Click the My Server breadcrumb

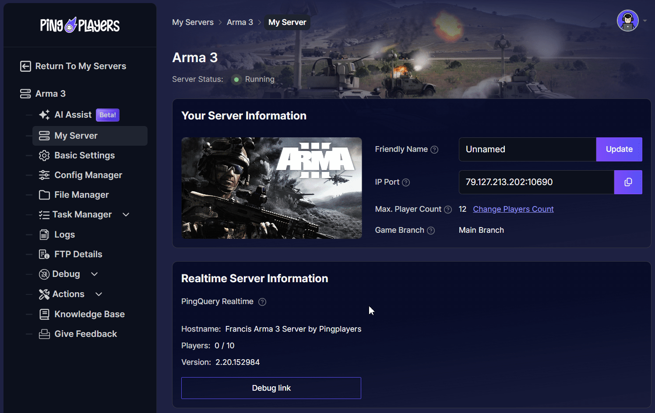tap(287, 22)
